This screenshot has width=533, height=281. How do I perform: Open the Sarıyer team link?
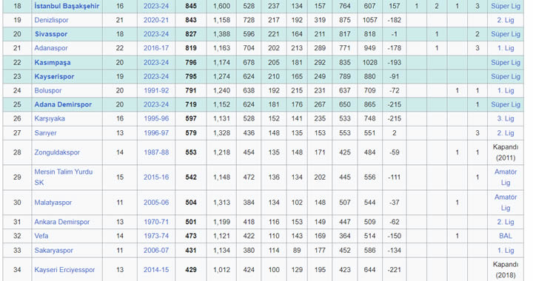point(46,133)
